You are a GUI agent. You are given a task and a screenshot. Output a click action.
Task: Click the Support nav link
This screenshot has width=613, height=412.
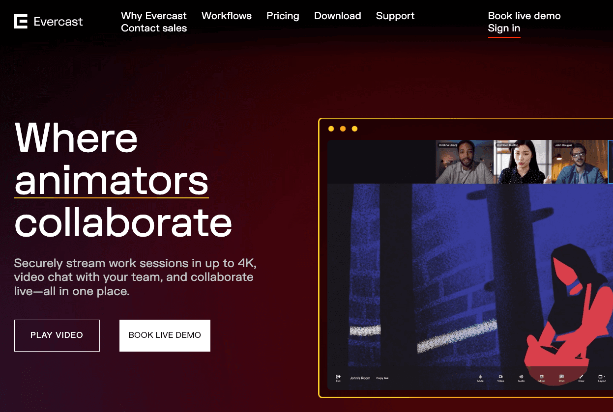[395, 16]
